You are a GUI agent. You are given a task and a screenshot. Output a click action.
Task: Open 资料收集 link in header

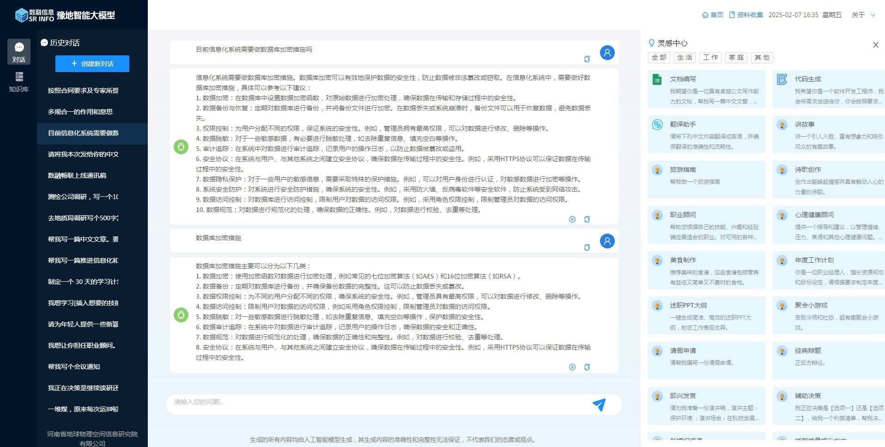746,15
